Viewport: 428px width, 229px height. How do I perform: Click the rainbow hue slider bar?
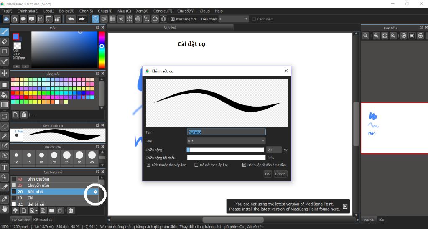(x=102, y=49)
